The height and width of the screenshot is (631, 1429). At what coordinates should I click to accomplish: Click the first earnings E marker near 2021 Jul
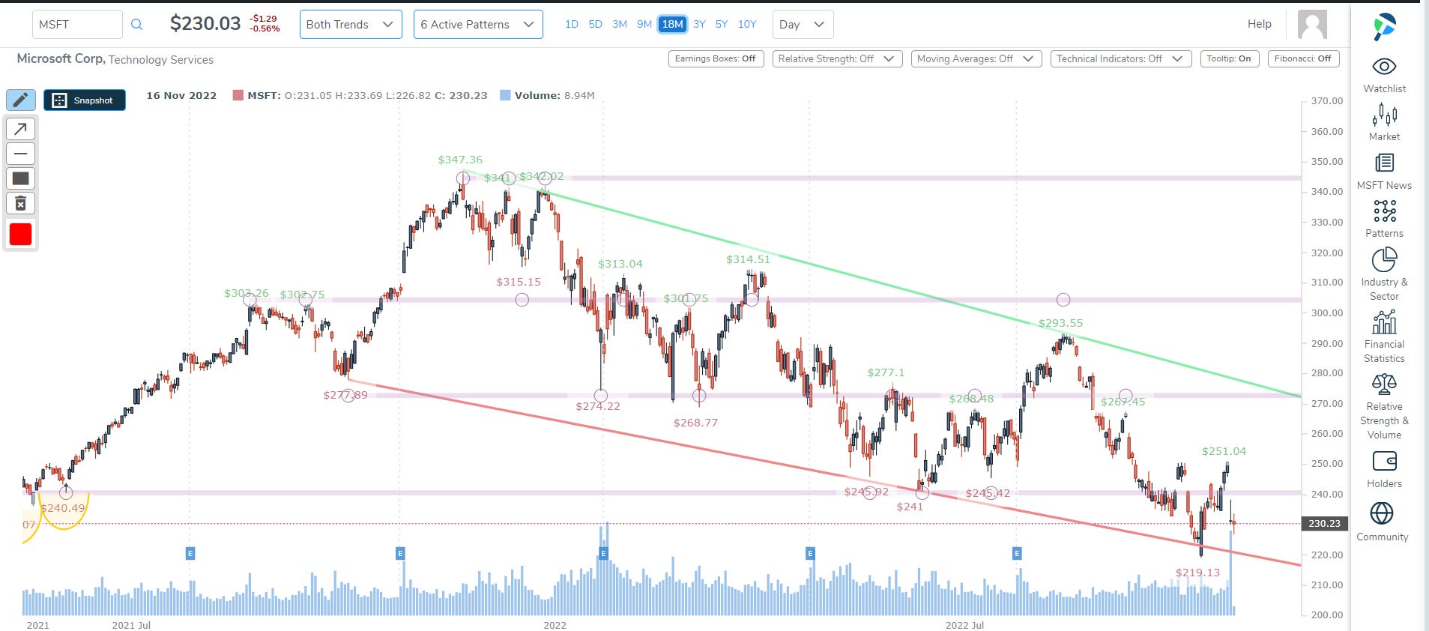click(x=190, y=553)
